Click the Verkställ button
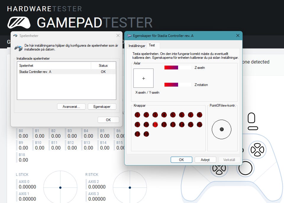 point(229,160)
